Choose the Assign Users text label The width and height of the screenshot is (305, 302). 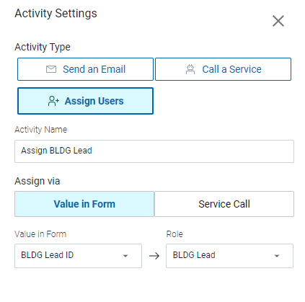[94, 101]
